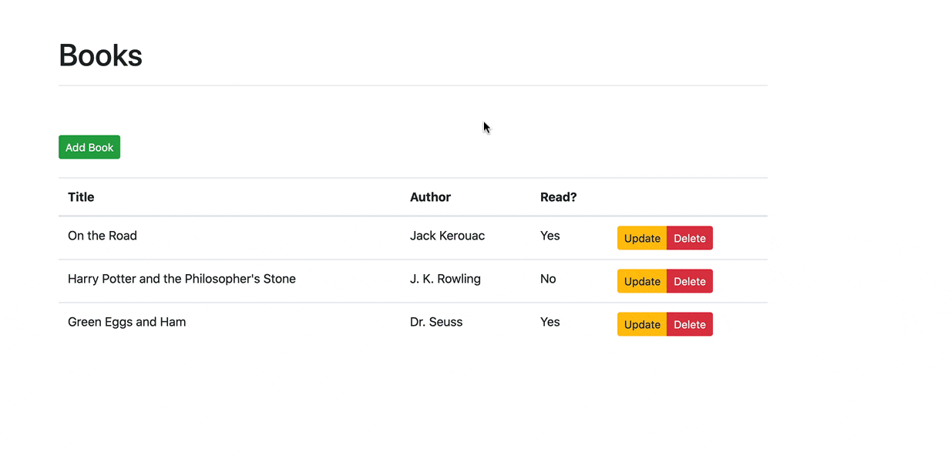
Task: Click the Books page heading
Action: coord(100,55)
